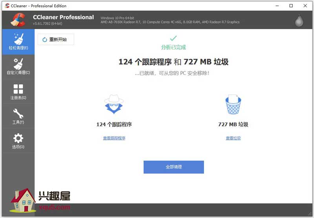
Task: Click the 124 个跟踪程序 label under spy icon
Action: (x=114, y=124)
